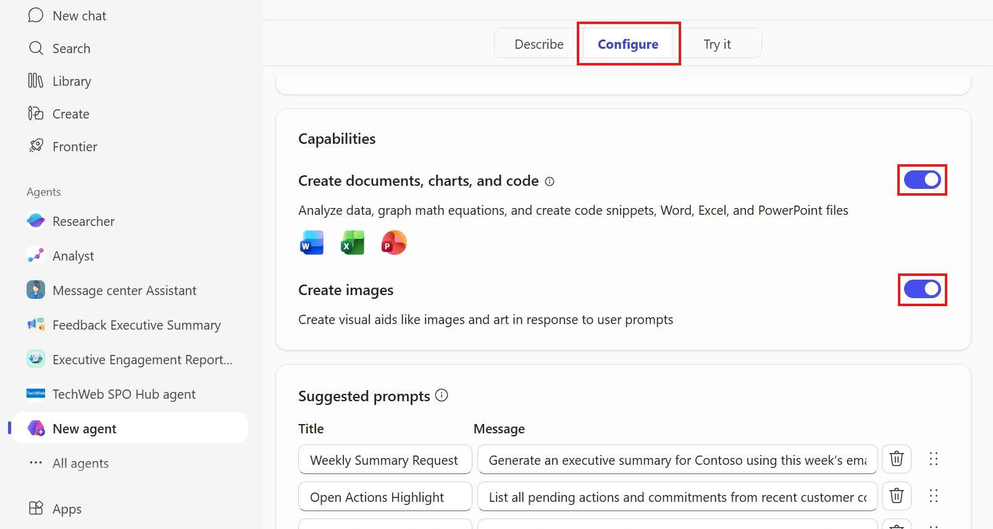Click the drag handle for Weekly Summary Request row

pos(934,459)
